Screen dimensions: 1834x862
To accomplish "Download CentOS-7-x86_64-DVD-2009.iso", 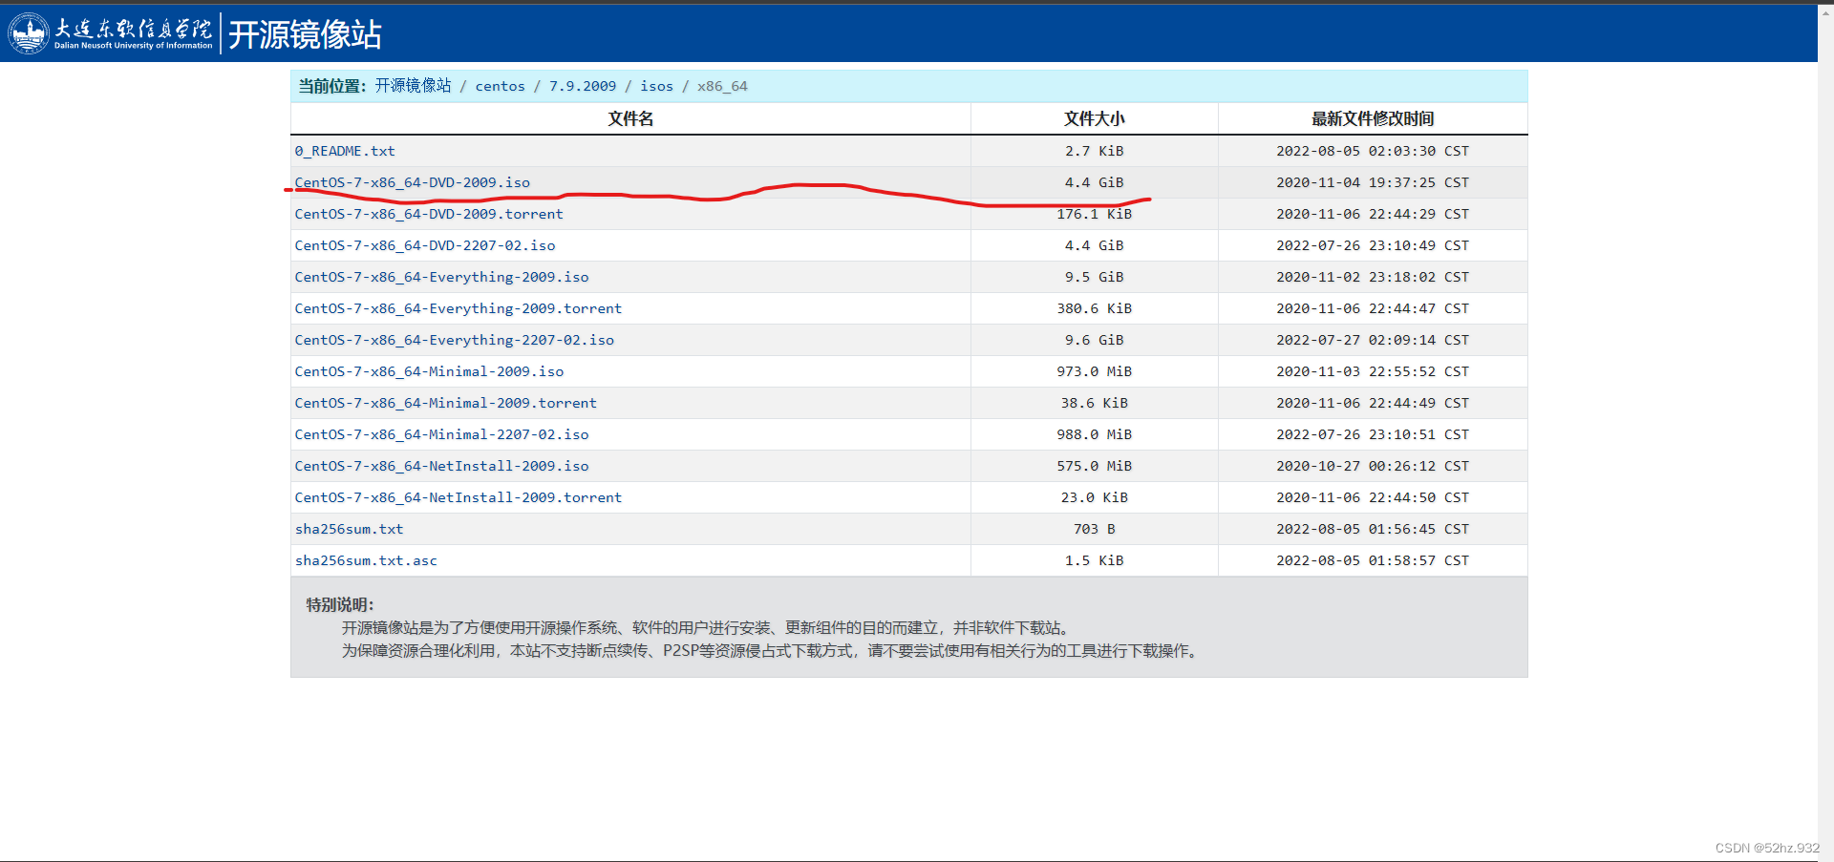I will pos(413,182).
